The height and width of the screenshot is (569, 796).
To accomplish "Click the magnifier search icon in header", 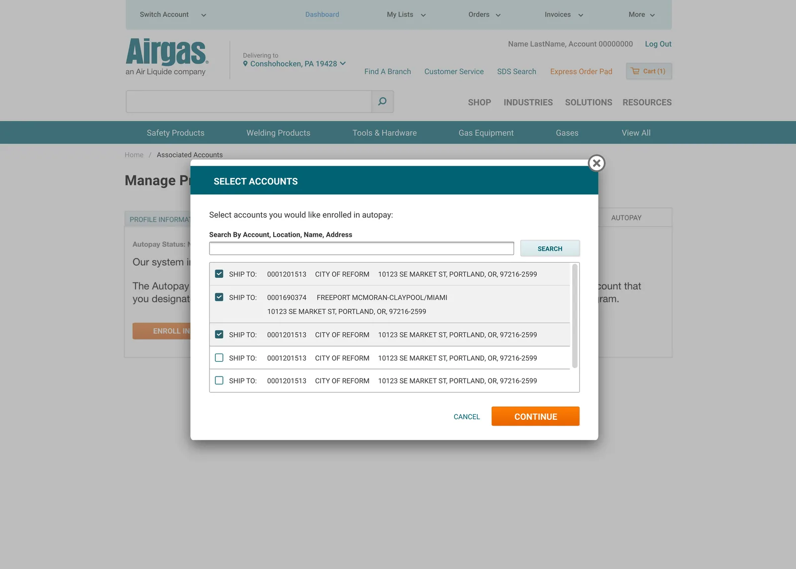I will (382, 101).
